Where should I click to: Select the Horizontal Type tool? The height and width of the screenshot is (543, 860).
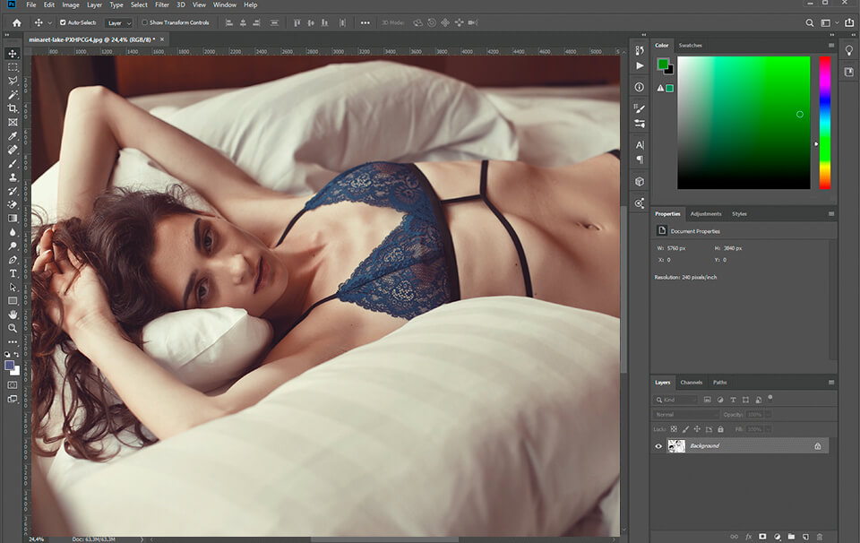(13, 273)
